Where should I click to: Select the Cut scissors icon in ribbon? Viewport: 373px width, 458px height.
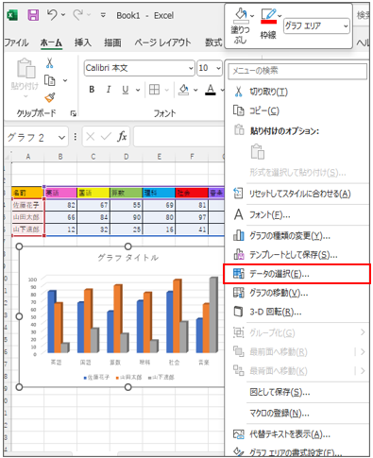pos(49,63)
